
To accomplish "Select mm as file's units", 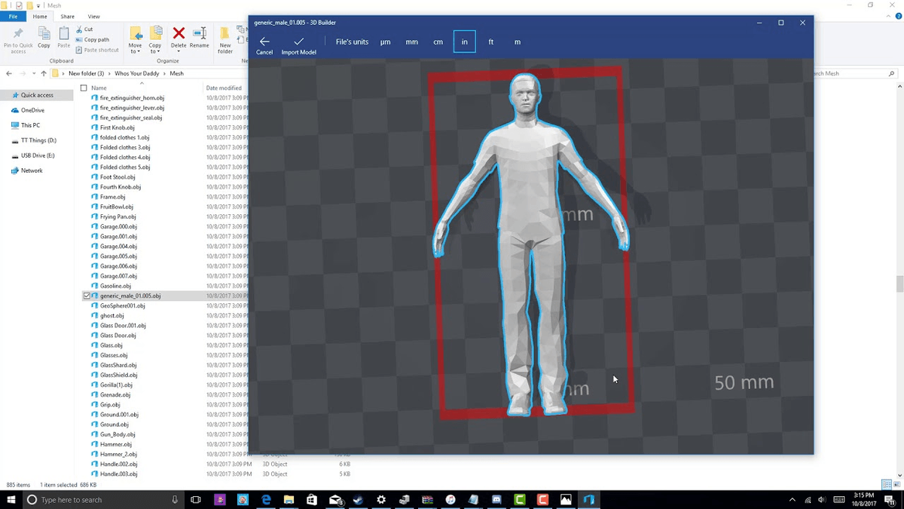I will 412,42.
